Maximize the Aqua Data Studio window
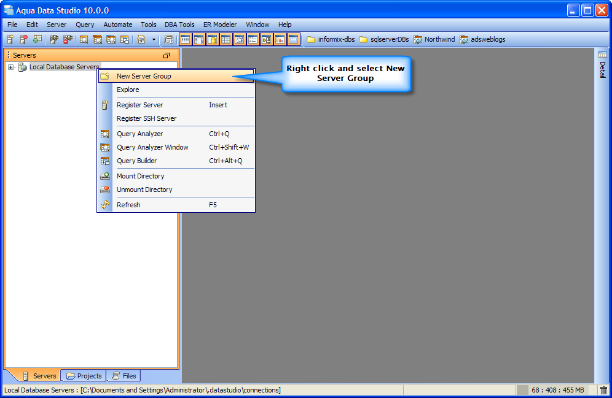Screen dimensions: 612x398 point(587,10)
